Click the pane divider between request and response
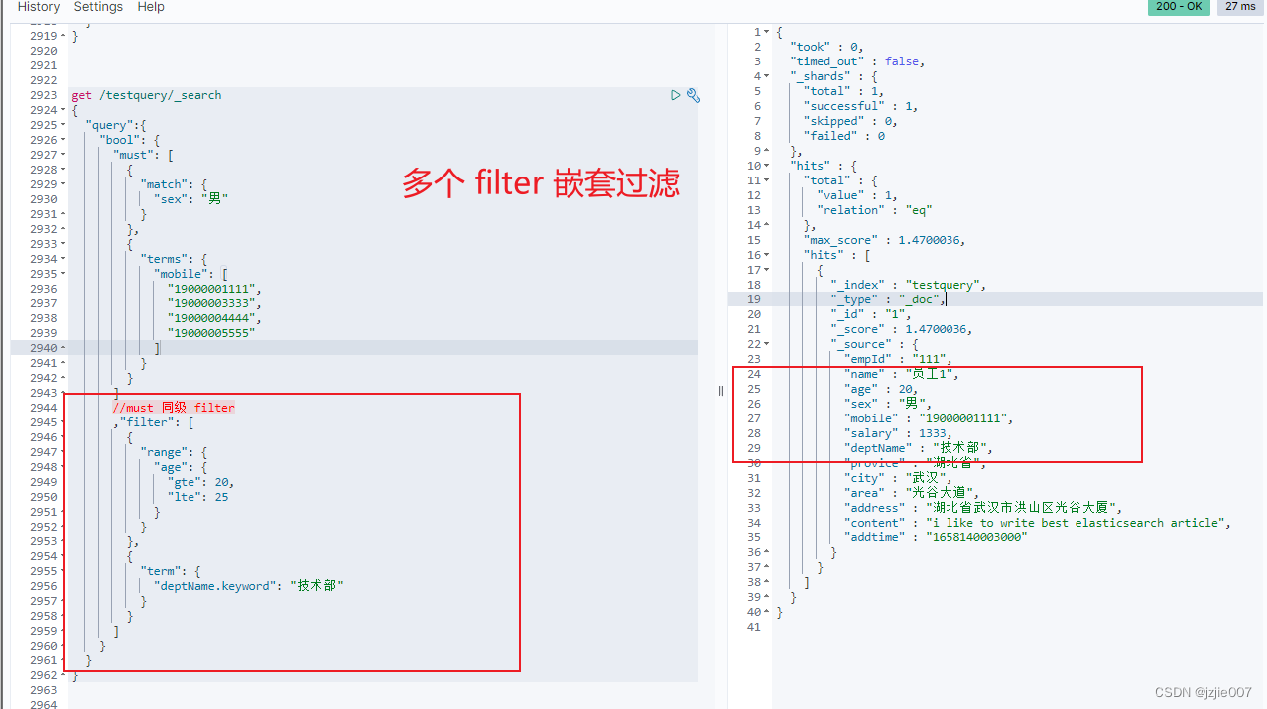1267x709 pixels. point(720,390)
